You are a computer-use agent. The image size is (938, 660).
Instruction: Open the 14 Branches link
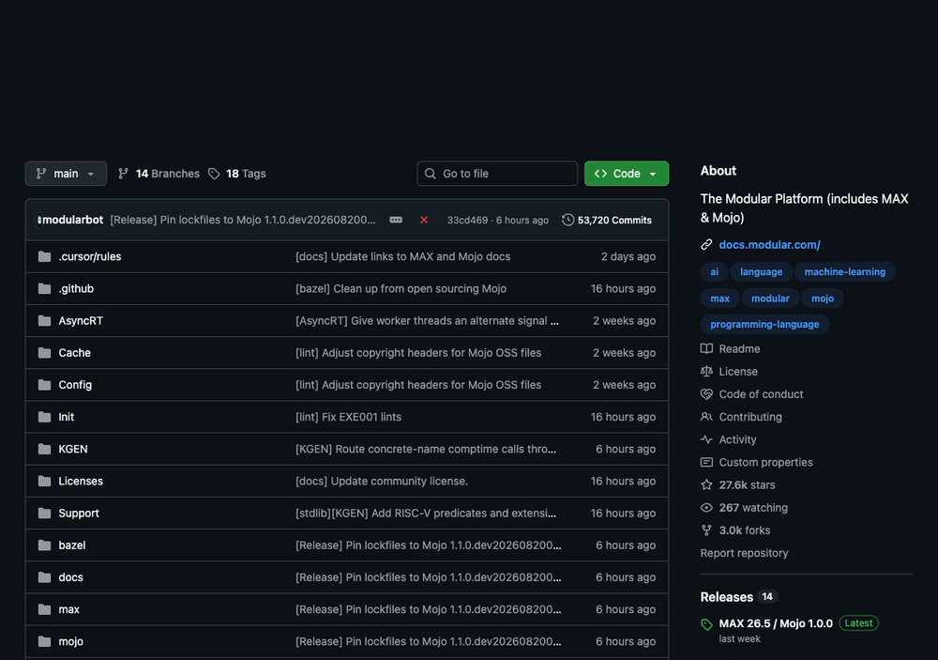pyautogui.click(x=159, y=174)
